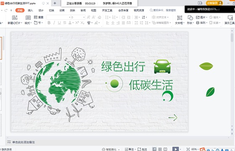Open the Arrange (排列) dropdown
This screenshot has width=235, height=151.
(201, 23)
